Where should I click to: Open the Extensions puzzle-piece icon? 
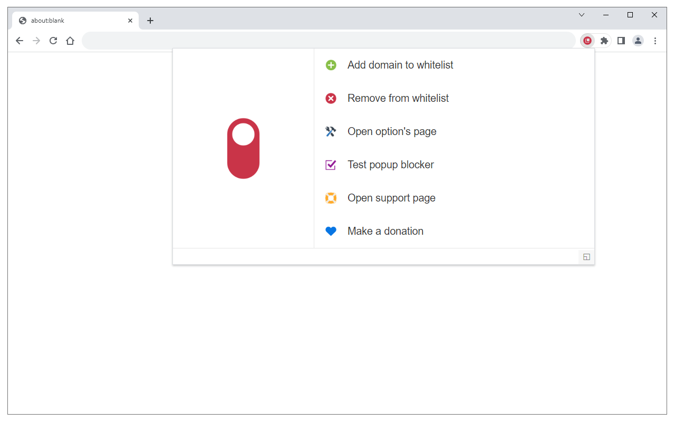604,41
